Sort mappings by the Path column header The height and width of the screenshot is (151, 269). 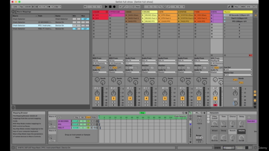46,16
